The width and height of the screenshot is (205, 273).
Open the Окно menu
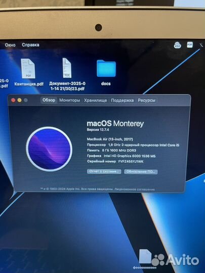[x=10, y=45]
